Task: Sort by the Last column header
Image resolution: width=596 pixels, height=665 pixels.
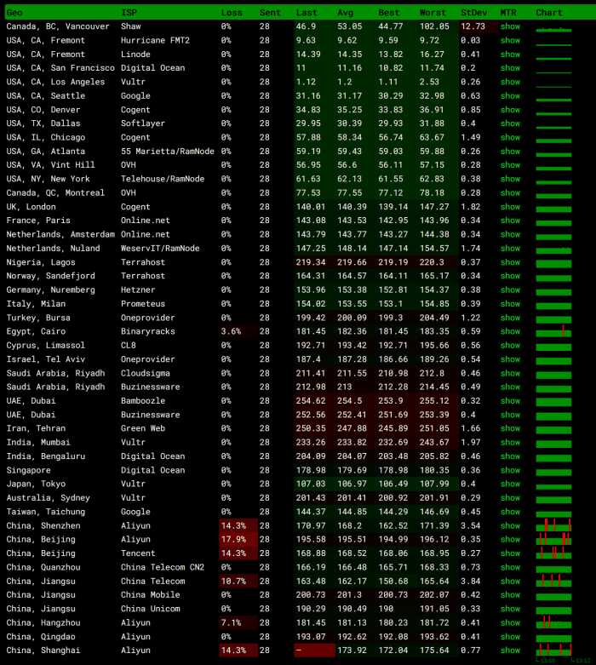Action: (x=307, y=13)
